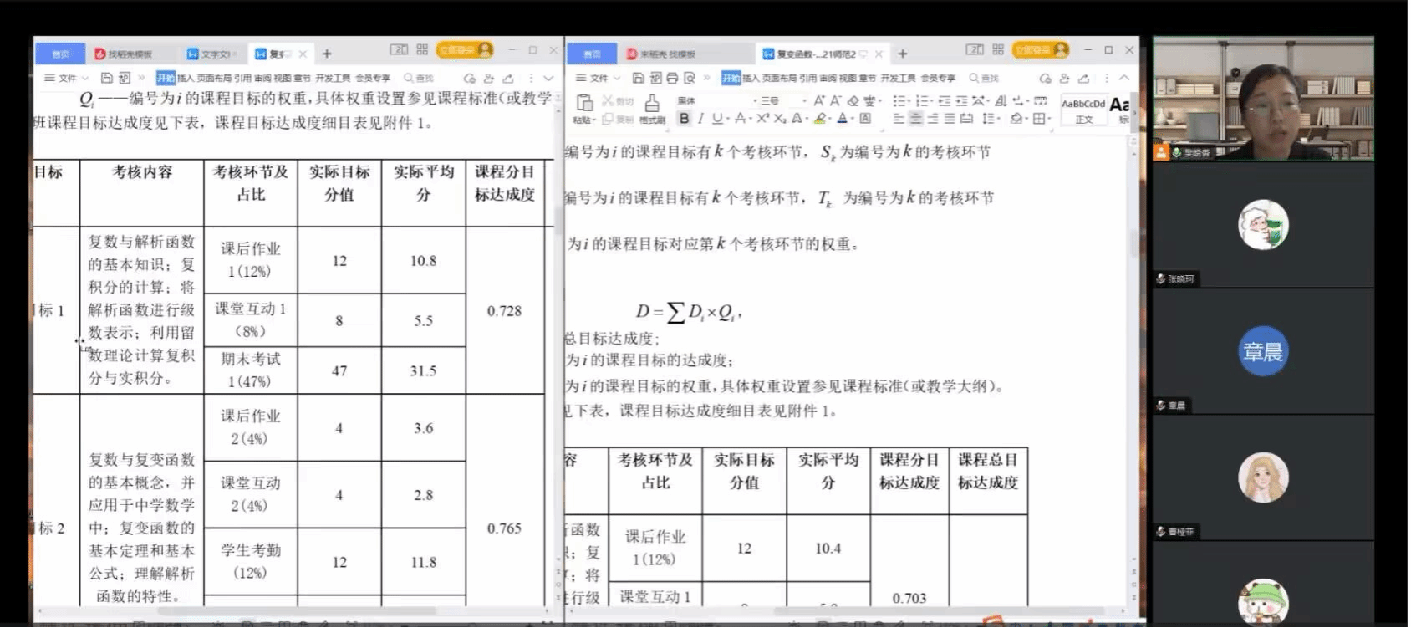Click the increase font size icon
This screenshot has height=628, width=1411.
(819, 100)
